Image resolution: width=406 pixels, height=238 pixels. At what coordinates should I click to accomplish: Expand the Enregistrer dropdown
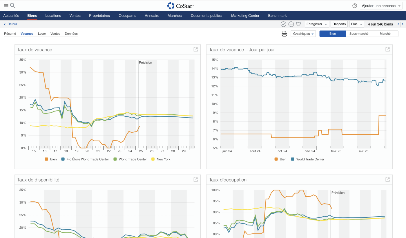click(317, 24)
